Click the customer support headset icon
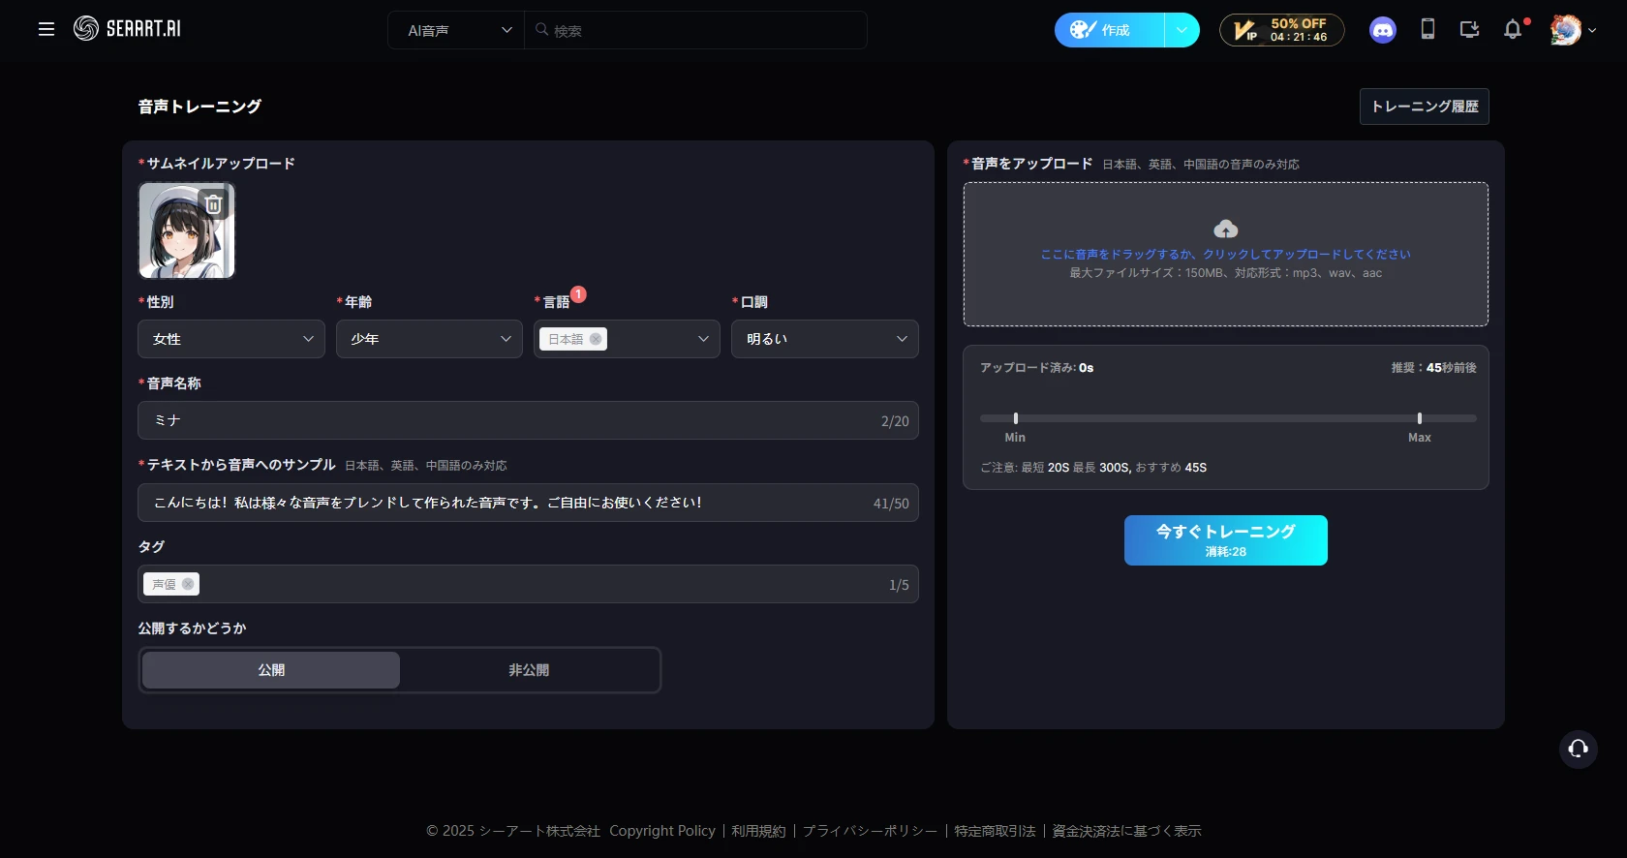This screenshot has height=858, width=1627. click(1578, 749)
